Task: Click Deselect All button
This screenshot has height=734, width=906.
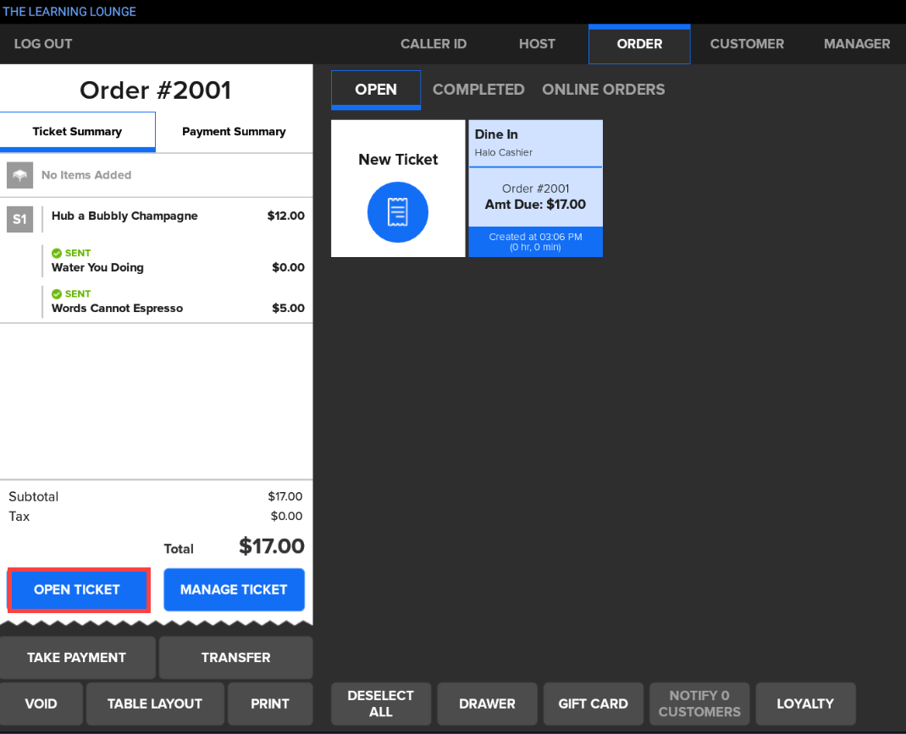Action: (380, 704)
